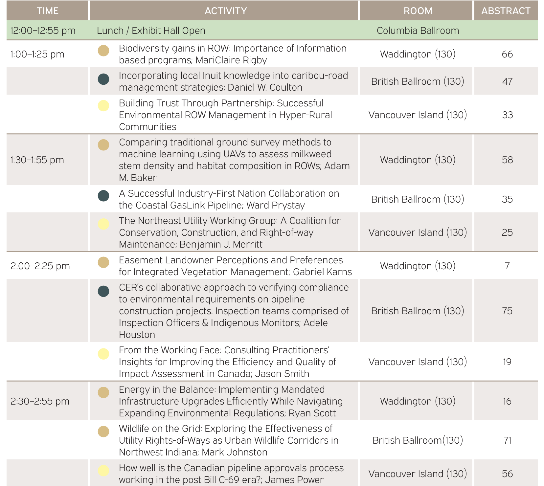Click the TIME column header
The width and height of the screenshot is (544, 486).
coord(48,11)
